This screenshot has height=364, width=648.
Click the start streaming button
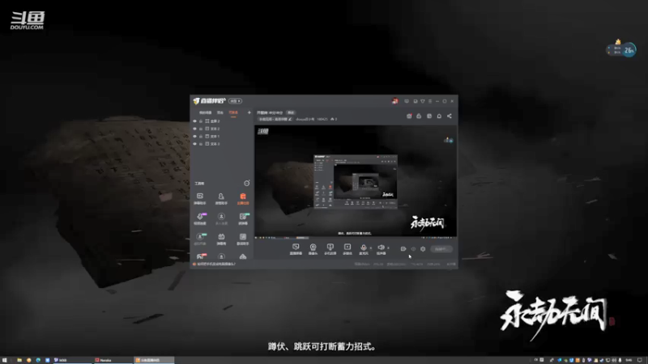(441, 249)
